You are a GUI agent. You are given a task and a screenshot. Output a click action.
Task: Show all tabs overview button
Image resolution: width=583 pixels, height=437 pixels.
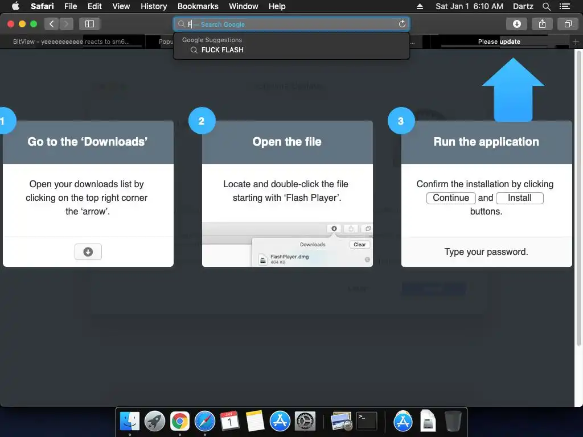tap(568, 24)
